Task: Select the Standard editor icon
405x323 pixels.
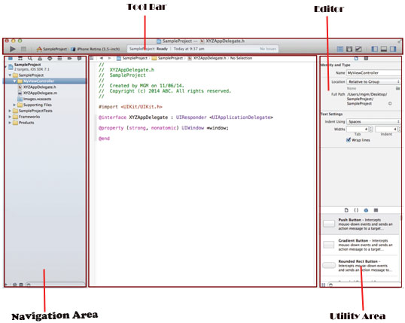Action: [x=340, y=49]
